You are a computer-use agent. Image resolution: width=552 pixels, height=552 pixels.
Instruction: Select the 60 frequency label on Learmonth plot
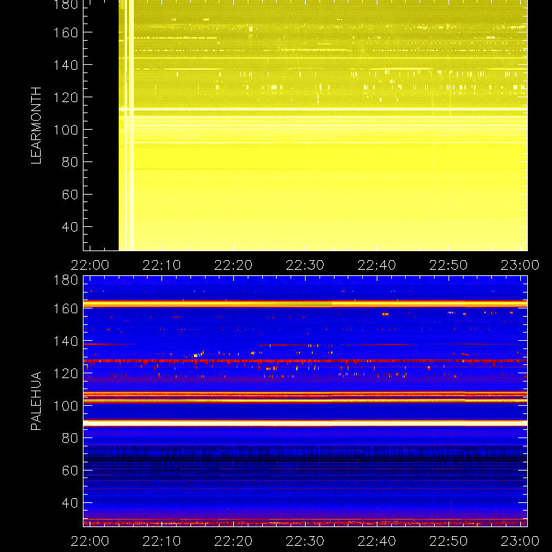point(70,195)
